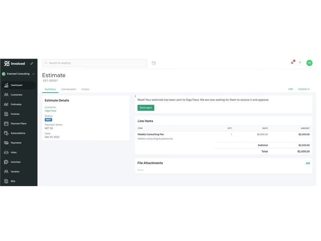This screenshot has height=241, width=321.
Task: Go to the Customers section label
Action: coord(17,95)
